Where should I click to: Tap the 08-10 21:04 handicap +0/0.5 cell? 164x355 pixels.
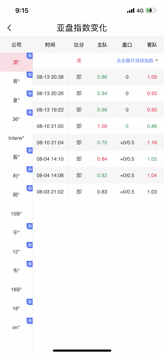pos(127,143)
